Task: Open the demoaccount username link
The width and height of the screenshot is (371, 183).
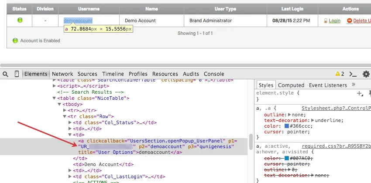Action: pyautogui.click(x=78, y=20)
